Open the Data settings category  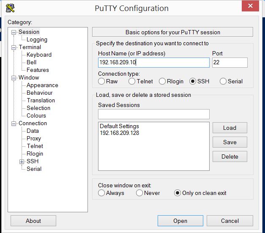pyautogui.click(x=33, y=131)
